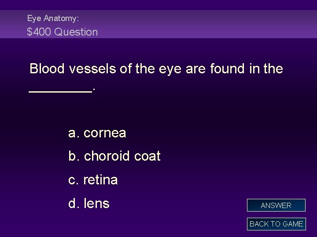Click the question text about blood vessels

(156, 69)
